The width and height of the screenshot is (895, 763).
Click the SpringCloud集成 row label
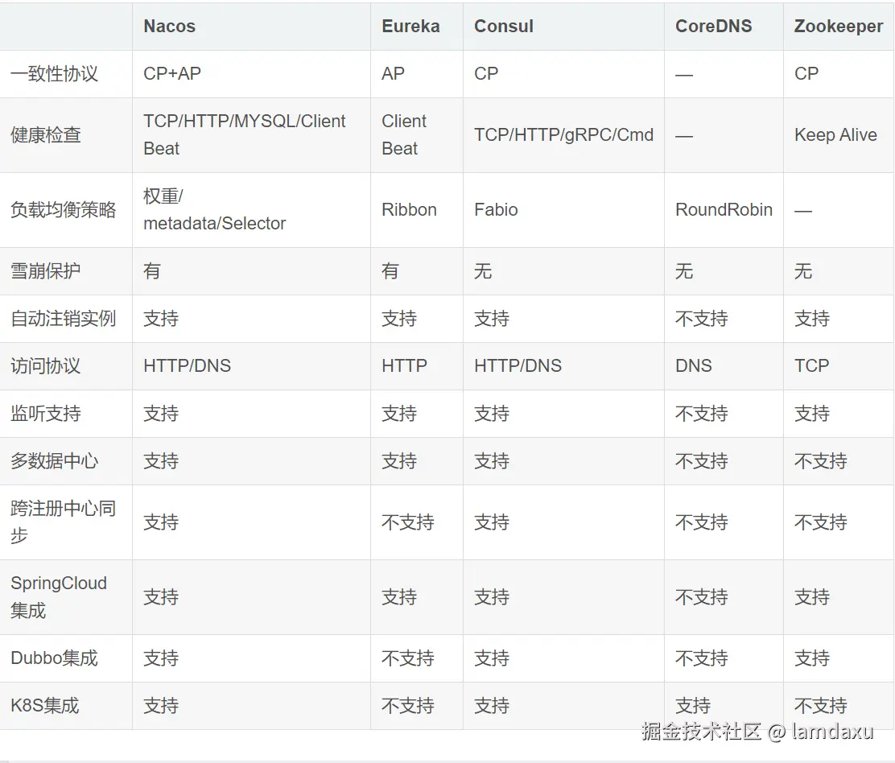tap(59, 596)
